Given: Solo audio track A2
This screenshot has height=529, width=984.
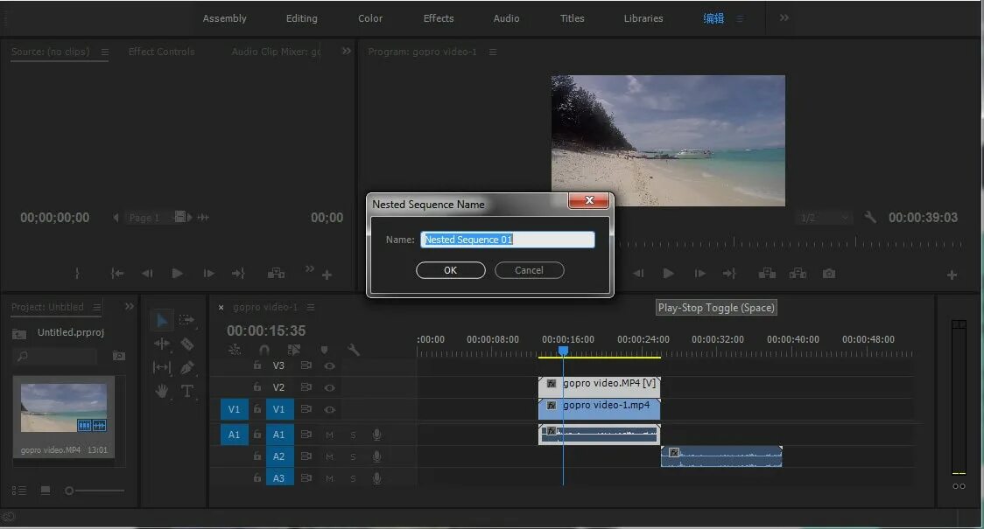Looking at the screenshot, I should [353, 456].
